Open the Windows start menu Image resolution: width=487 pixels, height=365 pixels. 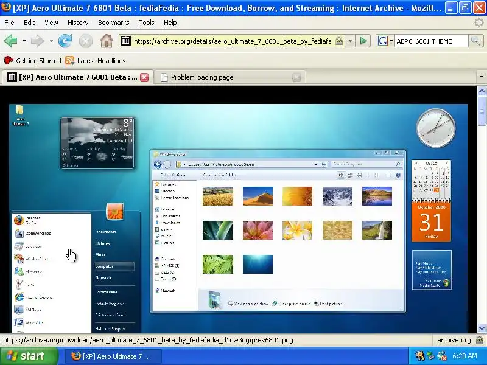click(x=29, y=356)
